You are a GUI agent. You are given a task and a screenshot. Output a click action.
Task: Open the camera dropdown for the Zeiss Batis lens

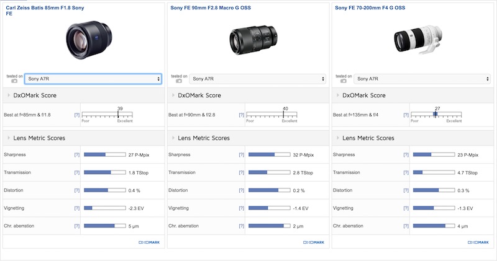(93, 79)
